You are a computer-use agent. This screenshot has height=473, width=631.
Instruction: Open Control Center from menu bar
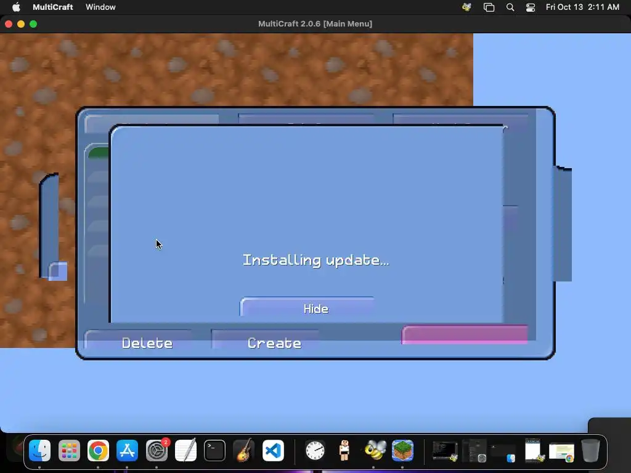click(x=531, y=7)
